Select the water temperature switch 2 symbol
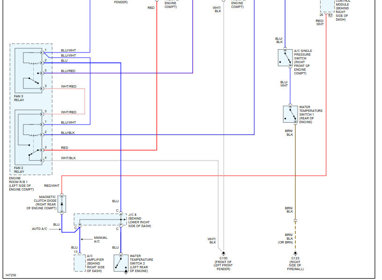 121,263
